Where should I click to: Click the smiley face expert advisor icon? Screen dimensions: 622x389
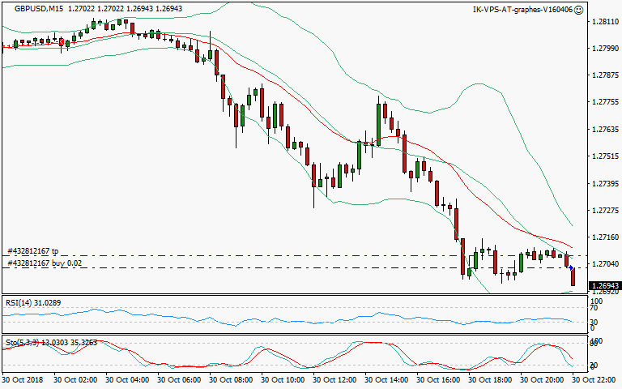pyautogui.click(x=579, y=10)
